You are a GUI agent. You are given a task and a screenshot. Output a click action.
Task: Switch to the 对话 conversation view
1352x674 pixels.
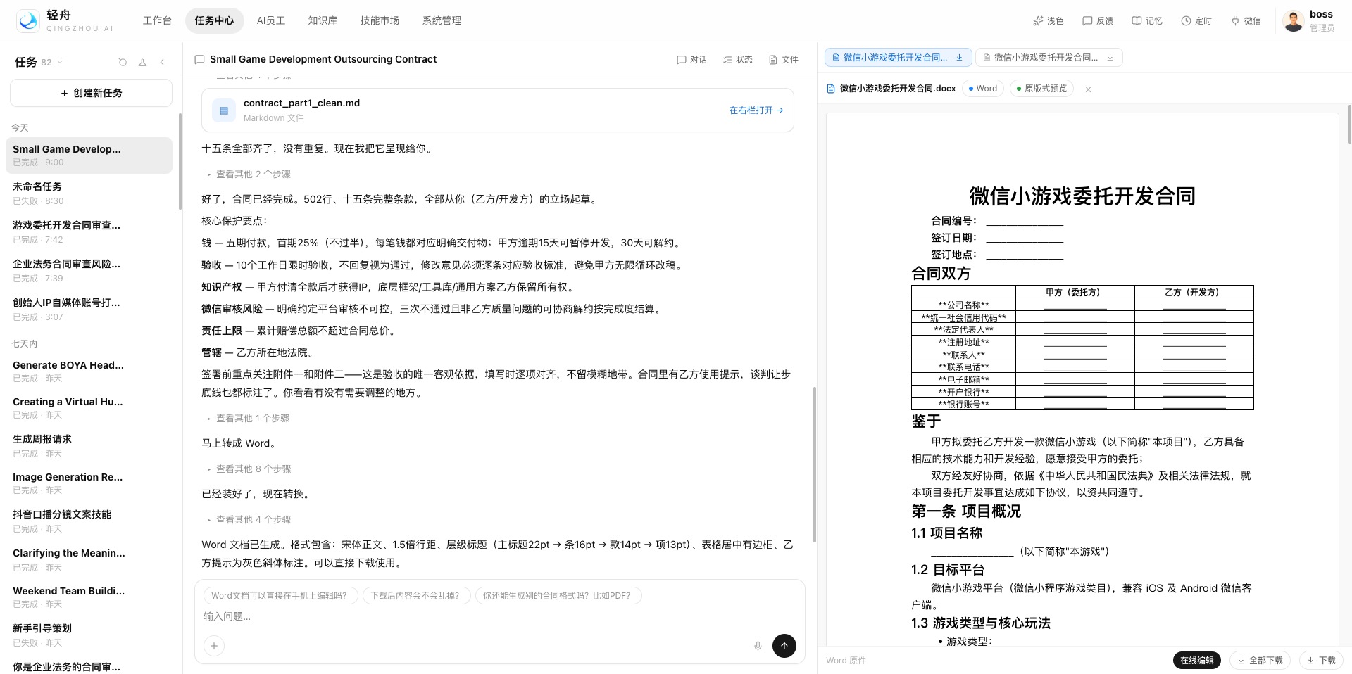[691, 60]
